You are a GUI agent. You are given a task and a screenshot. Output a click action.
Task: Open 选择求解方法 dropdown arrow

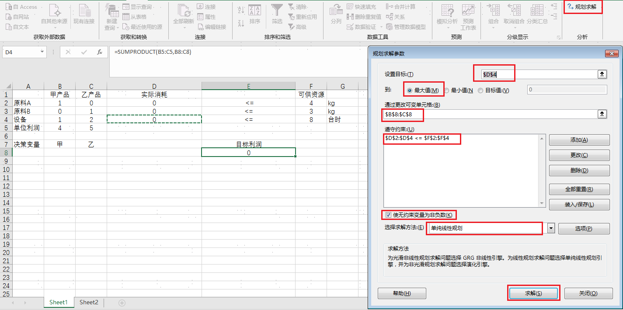551,228
